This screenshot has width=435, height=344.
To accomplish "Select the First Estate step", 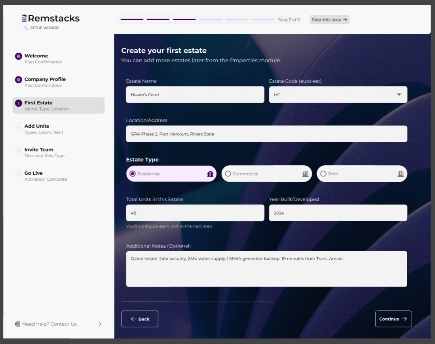I will pyautogui.click(x=59, y=105).
